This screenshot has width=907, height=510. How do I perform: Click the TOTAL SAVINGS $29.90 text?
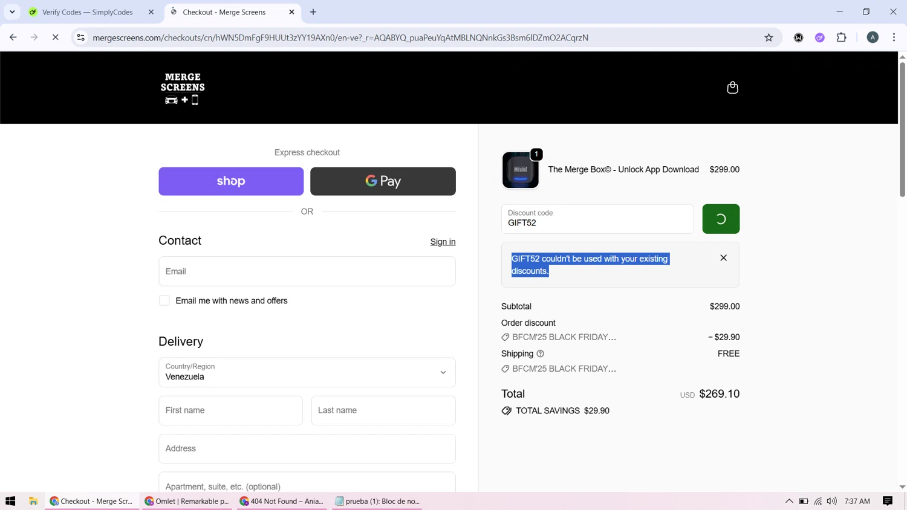pos(562,411)
